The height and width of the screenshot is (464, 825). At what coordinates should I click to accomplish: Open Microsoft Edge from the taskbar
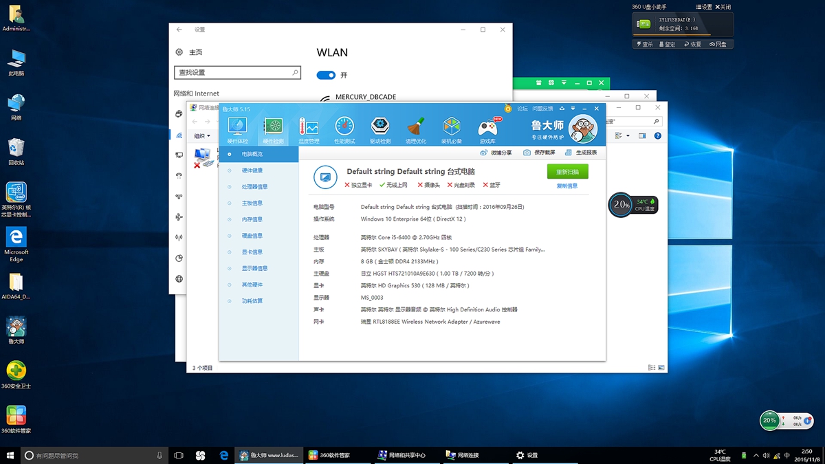point(223,455)
